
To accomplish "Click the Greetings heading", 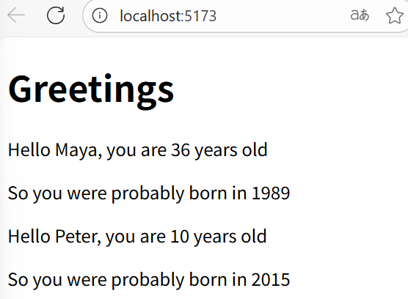I will [x=91, y=90].
